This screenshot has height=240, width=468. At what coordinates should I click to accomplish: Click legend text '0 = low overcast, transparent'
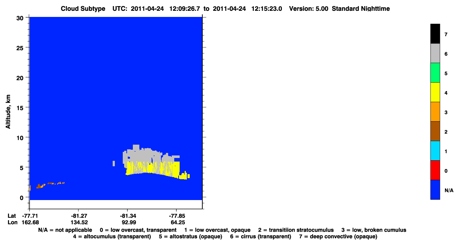coord(138,230)
